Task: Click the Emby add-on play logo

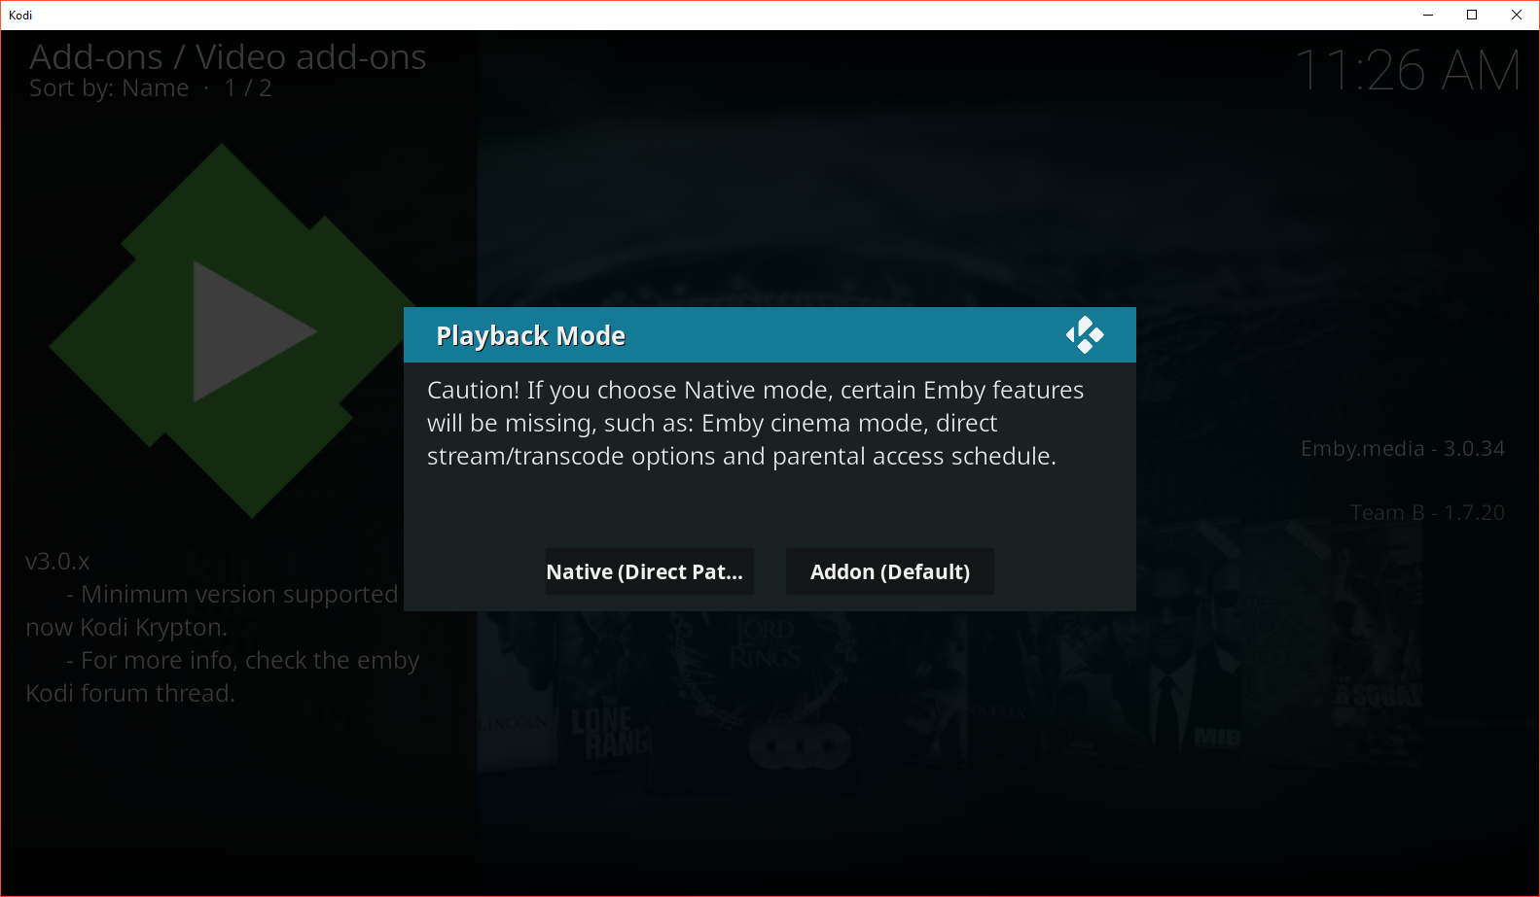Action: click(233, 330)
